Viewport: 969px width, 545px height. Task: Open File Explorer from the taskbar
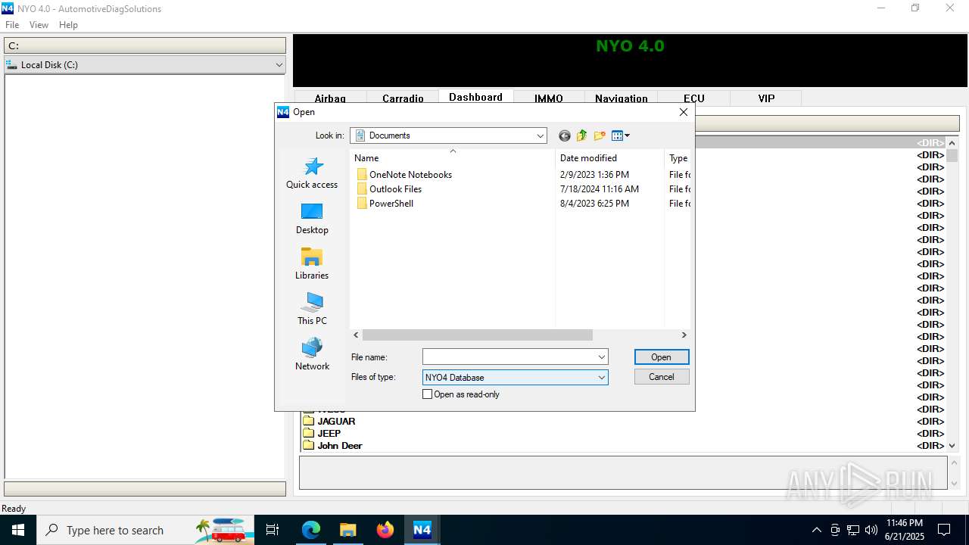click(x=347, y=530)
